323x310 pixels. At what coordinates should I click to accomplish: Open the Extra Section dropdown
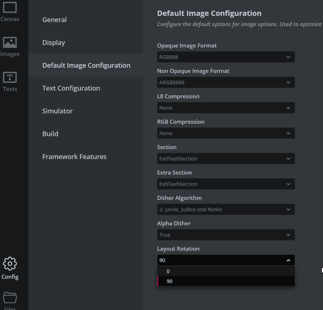[x=226, y=184]
